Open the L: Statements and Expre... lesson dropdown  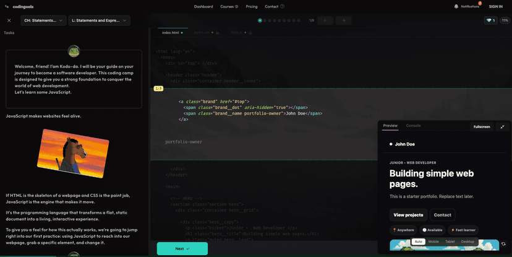100,20
